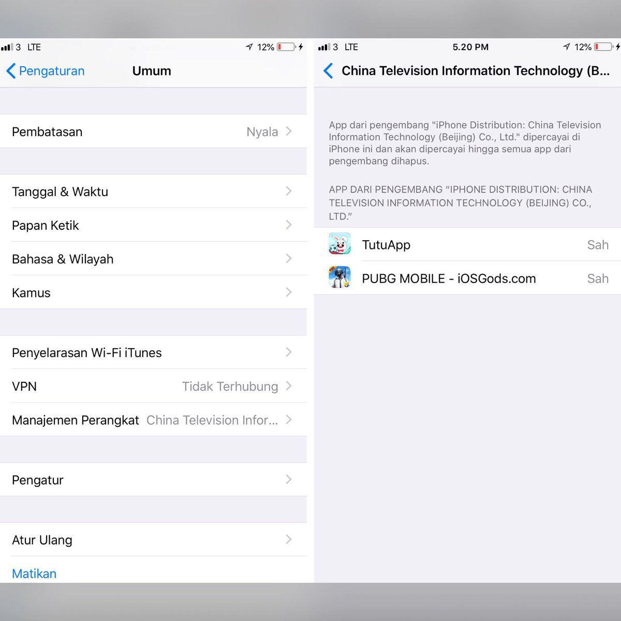621x621 pixels.
Task: Tap China Television Information Technology header title
Action: click(x=476, y=71)
